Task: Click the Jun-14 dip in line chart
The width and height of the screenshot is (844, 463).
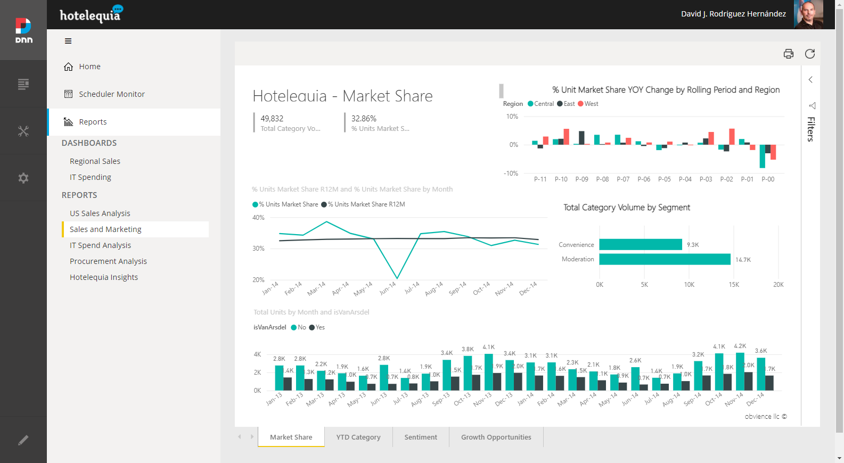Action: pos(397,278)
